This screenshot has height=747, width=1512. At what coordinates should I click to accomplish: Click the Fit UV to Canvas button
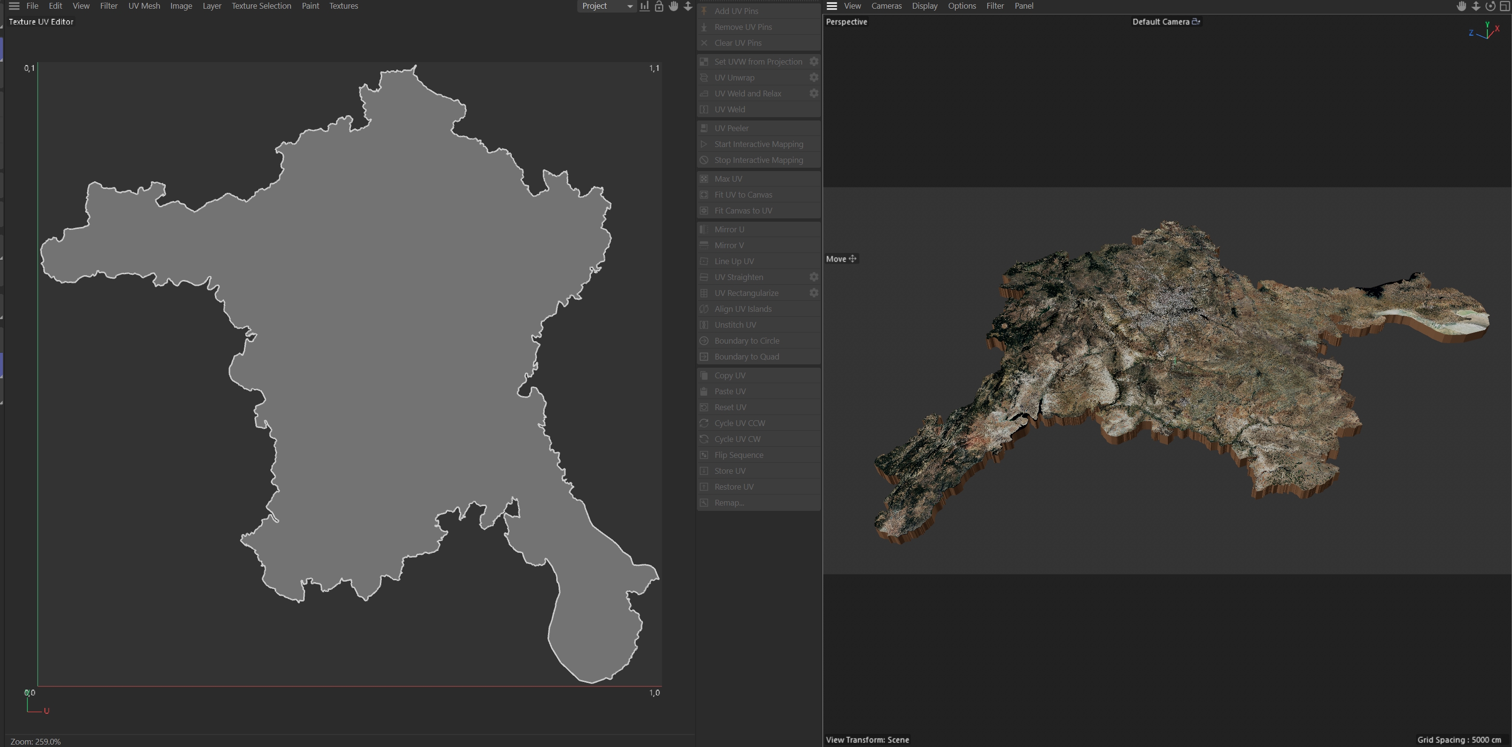(x=743, y=195)
